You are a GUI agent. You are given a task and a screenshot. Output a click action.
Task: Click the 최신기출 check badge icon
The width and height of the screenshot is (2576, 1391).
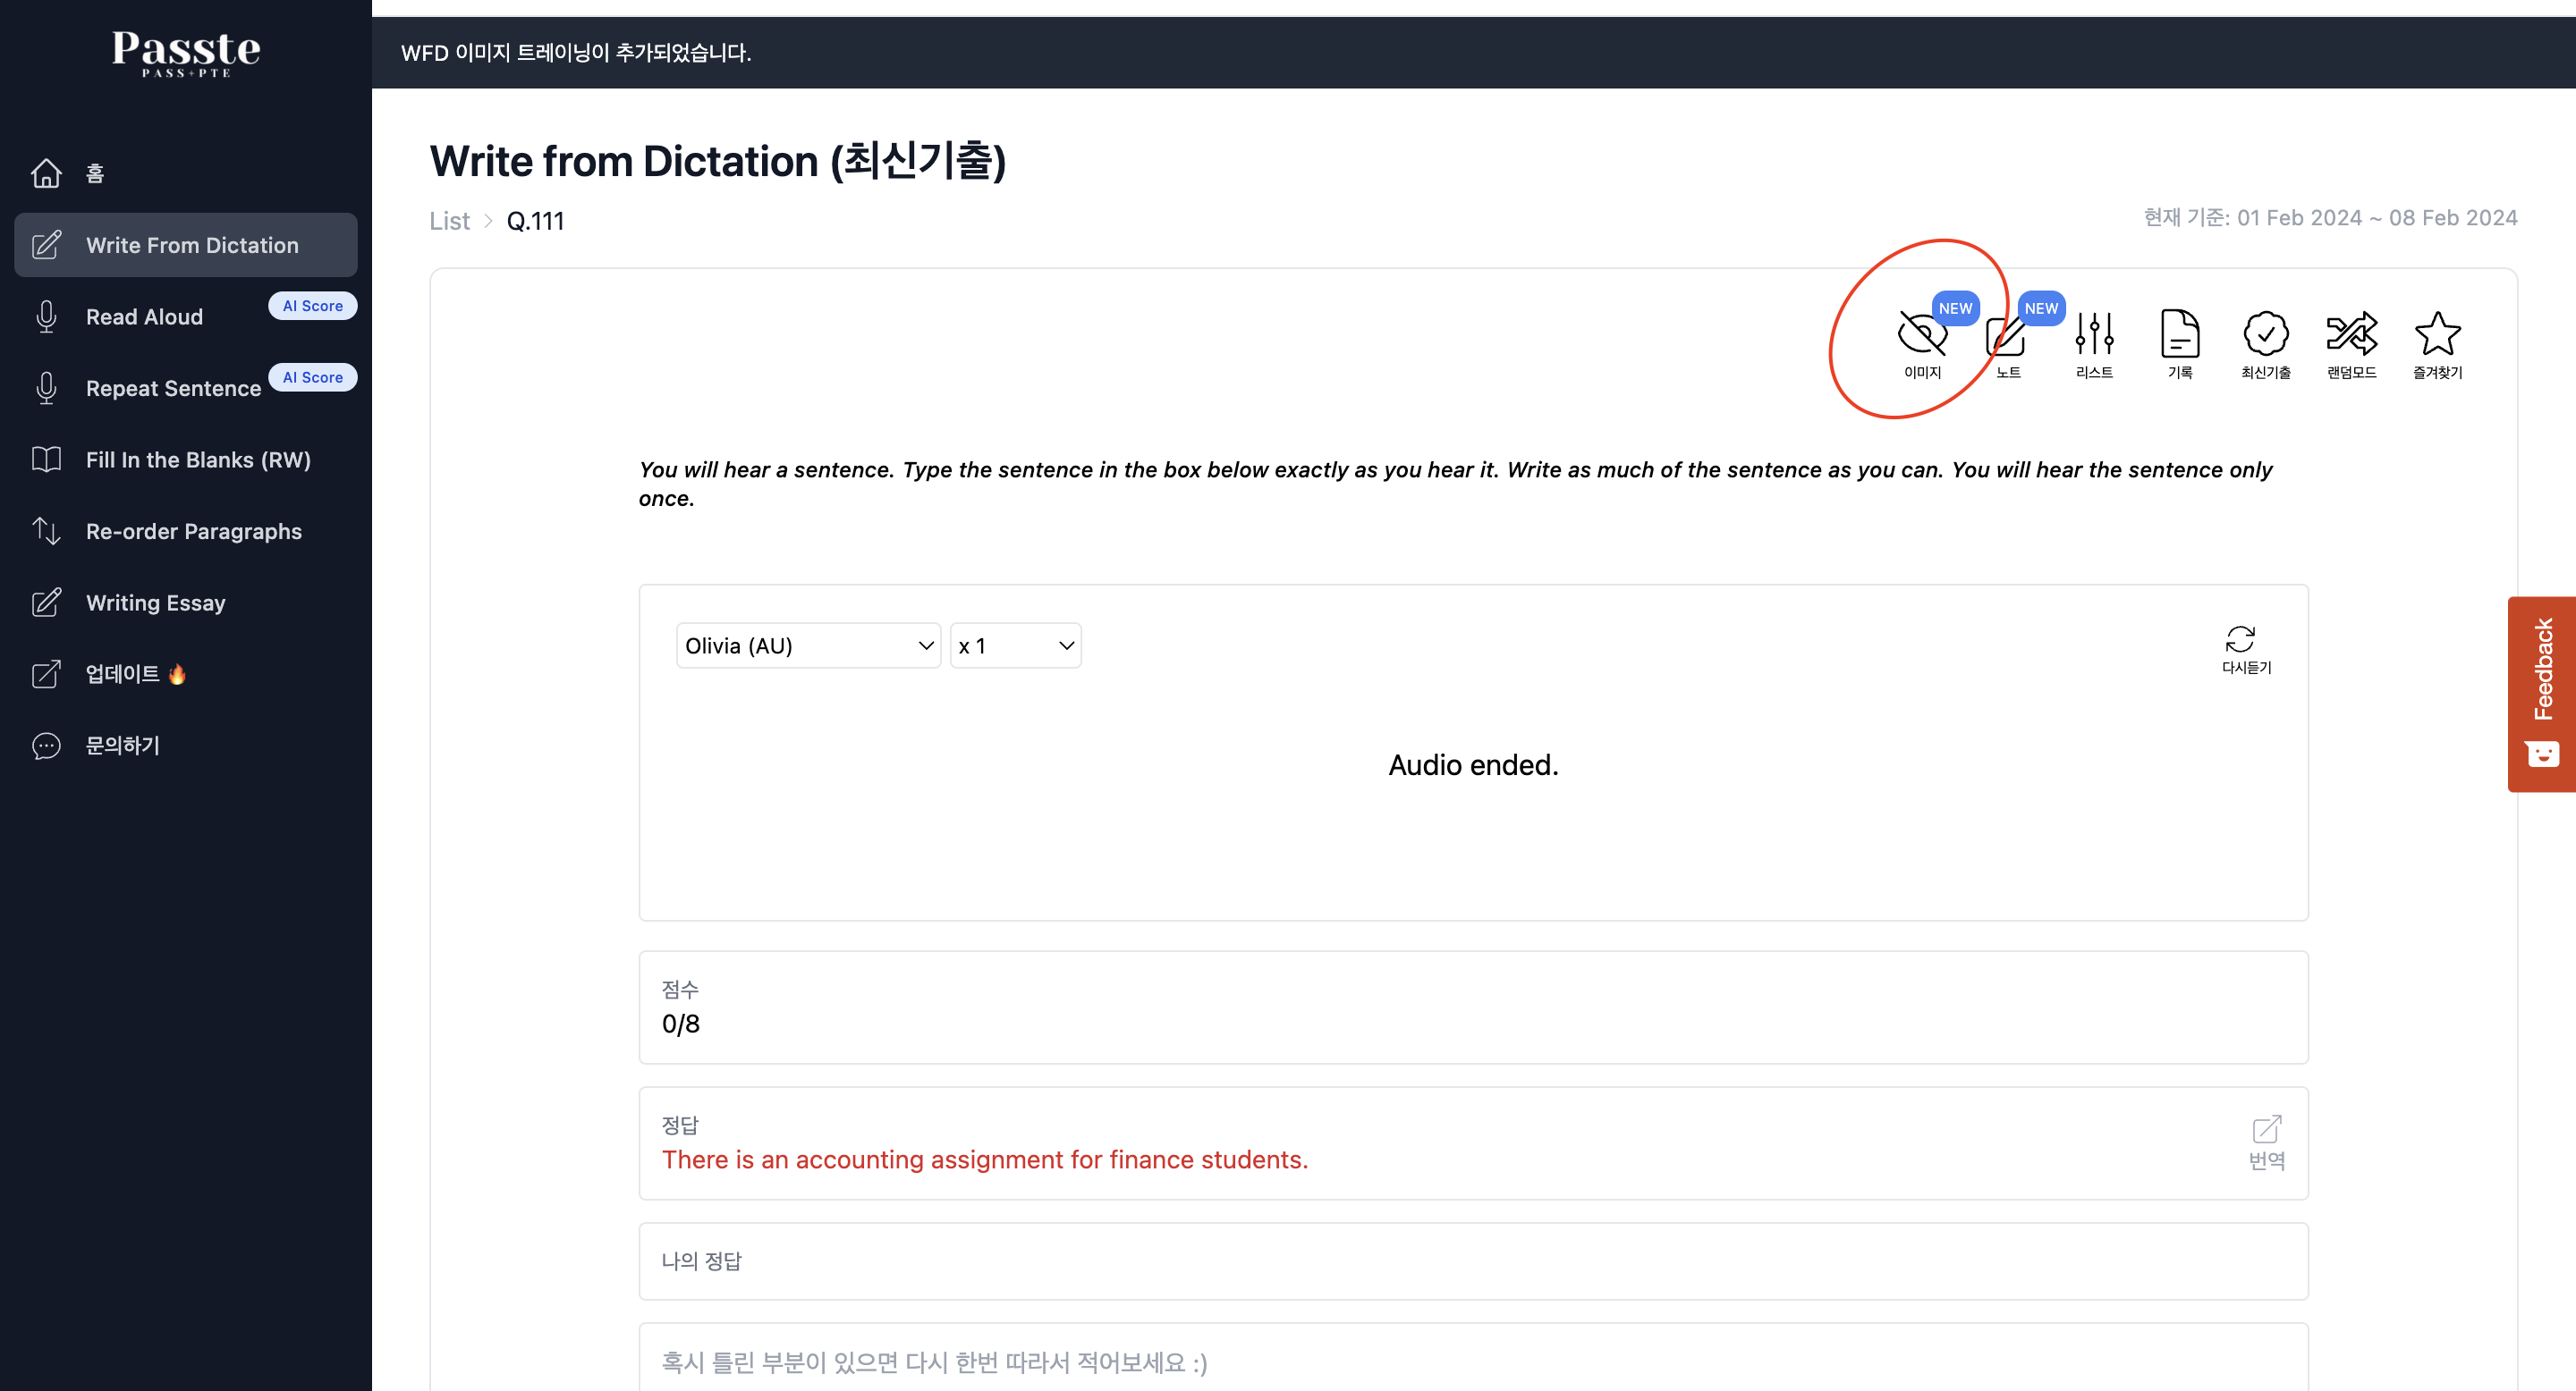click(x=2266, y=333)
